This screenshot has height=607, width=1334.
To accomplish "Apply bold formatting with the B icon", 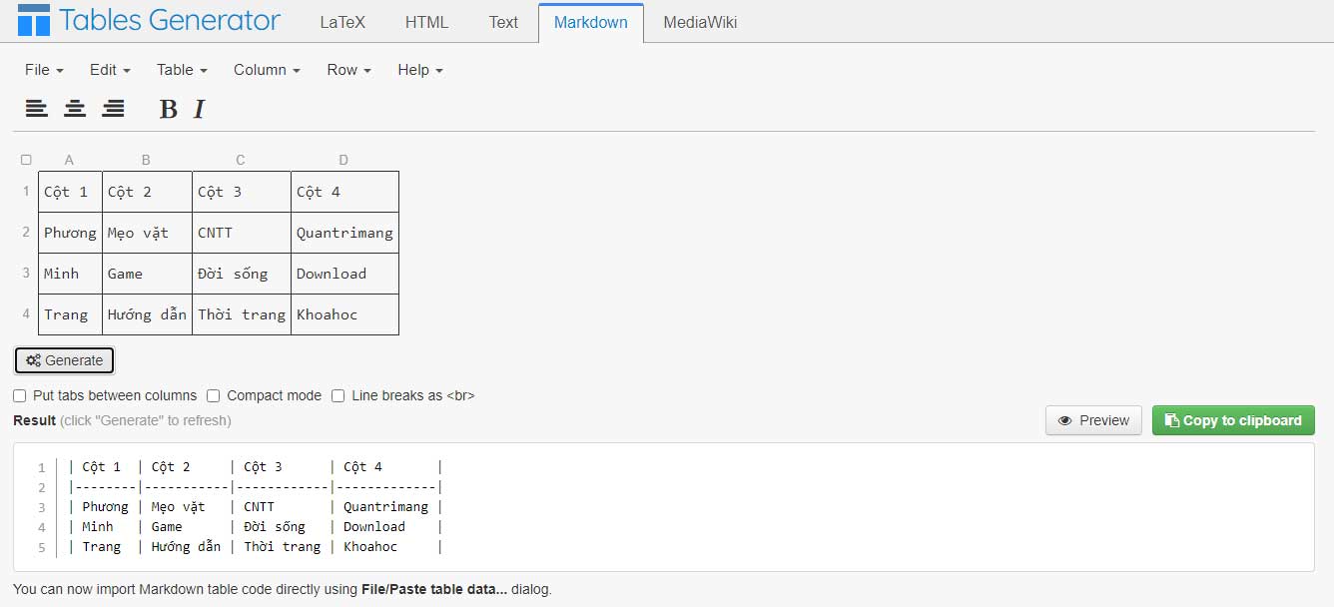I will pos(166,108).
